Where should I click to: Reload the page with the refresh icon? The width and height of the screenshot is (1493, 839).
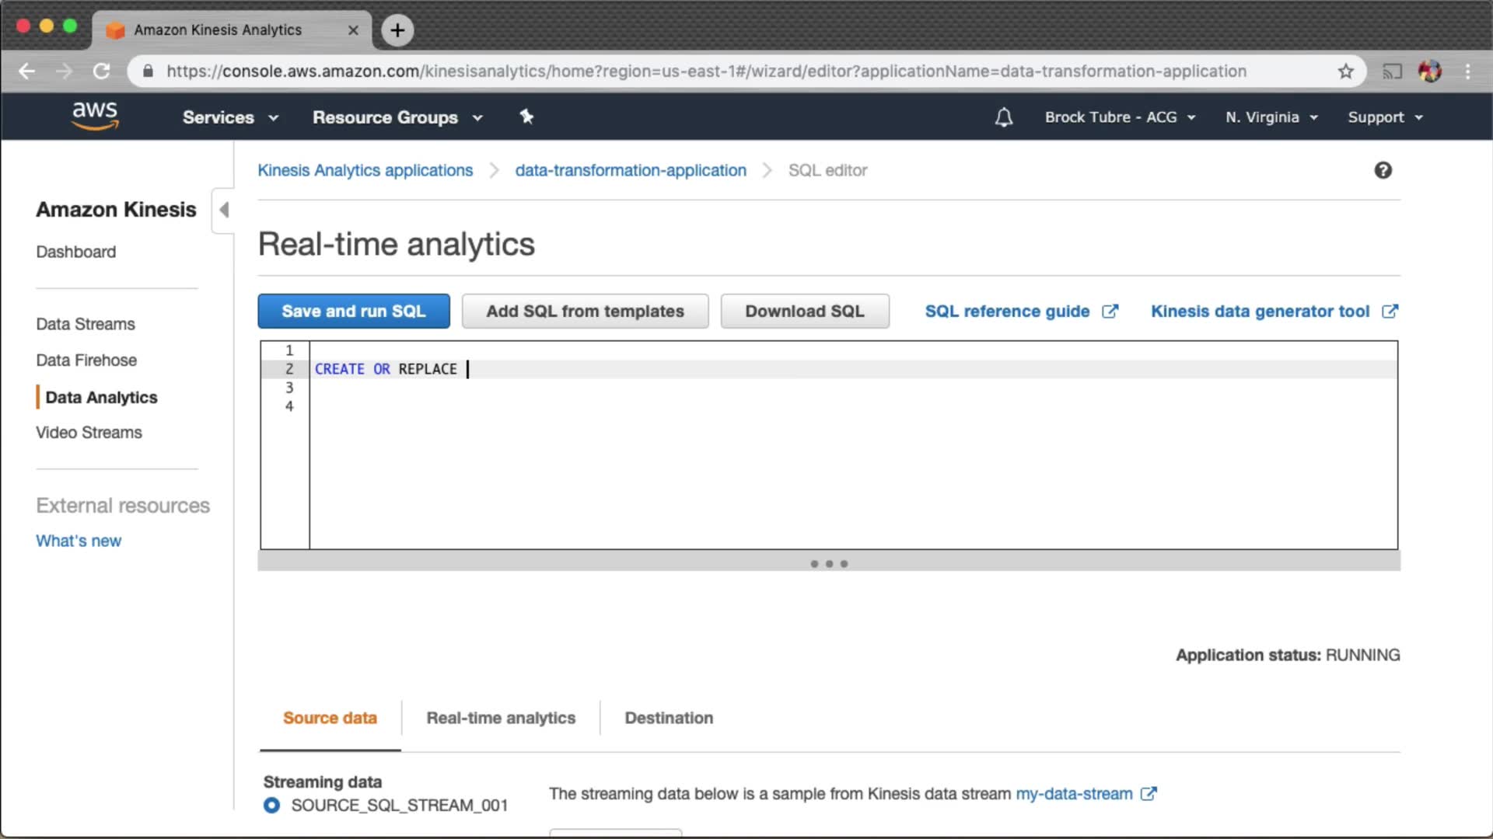[101, 71]
